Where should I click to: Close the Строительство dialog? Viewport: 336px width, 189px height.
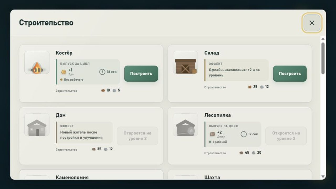312,23
